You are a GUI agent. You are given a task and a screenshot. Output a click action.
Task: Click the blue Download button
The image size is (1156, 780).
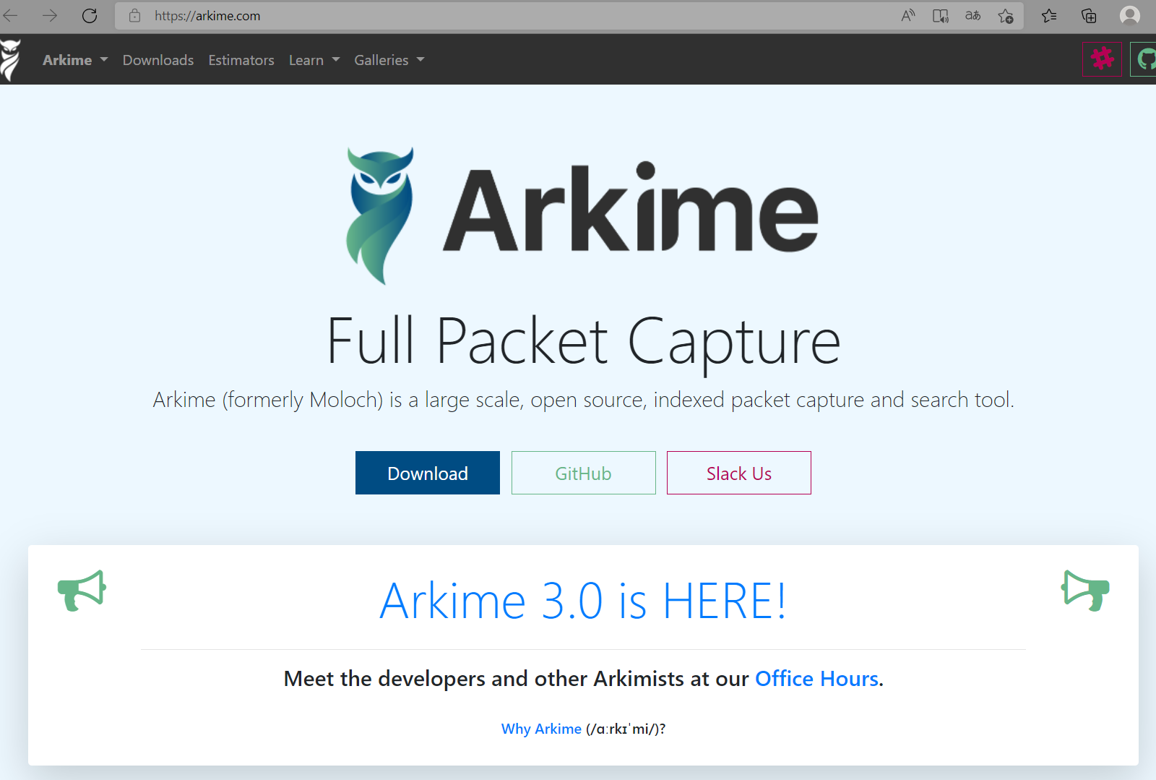(428, 473)
